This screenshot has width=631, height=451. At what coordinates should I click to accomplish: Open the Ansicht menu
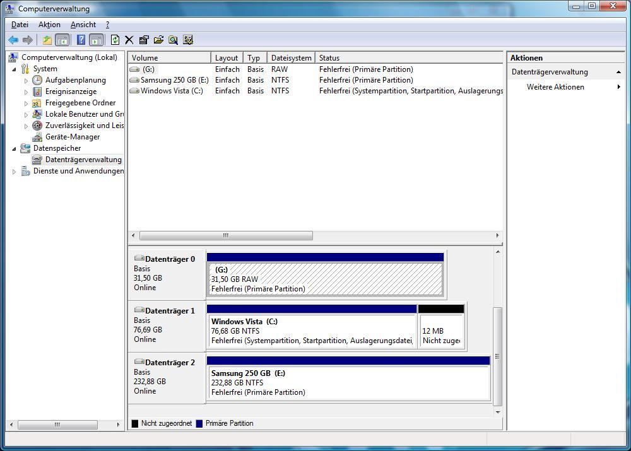click(83, 25)
